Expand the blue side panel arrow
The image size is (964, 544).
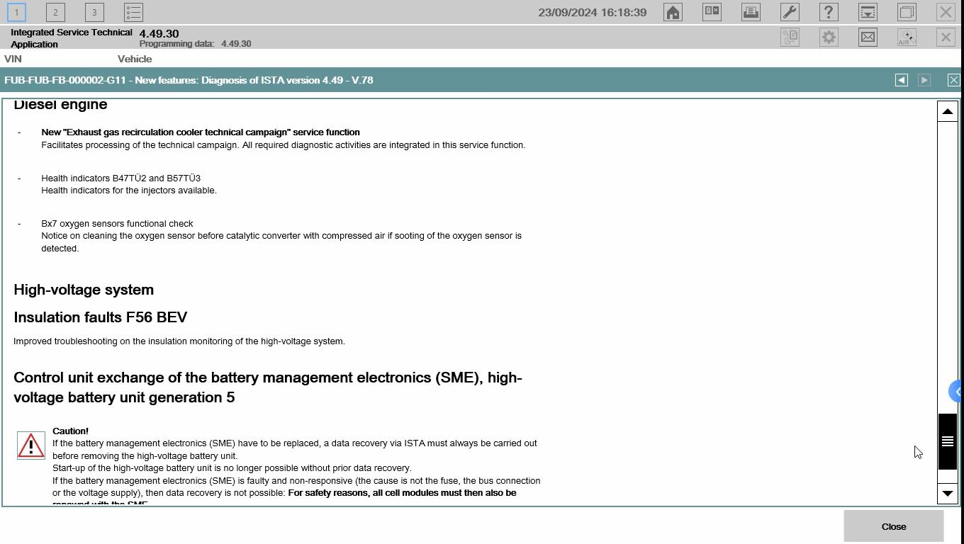[957, 391]
